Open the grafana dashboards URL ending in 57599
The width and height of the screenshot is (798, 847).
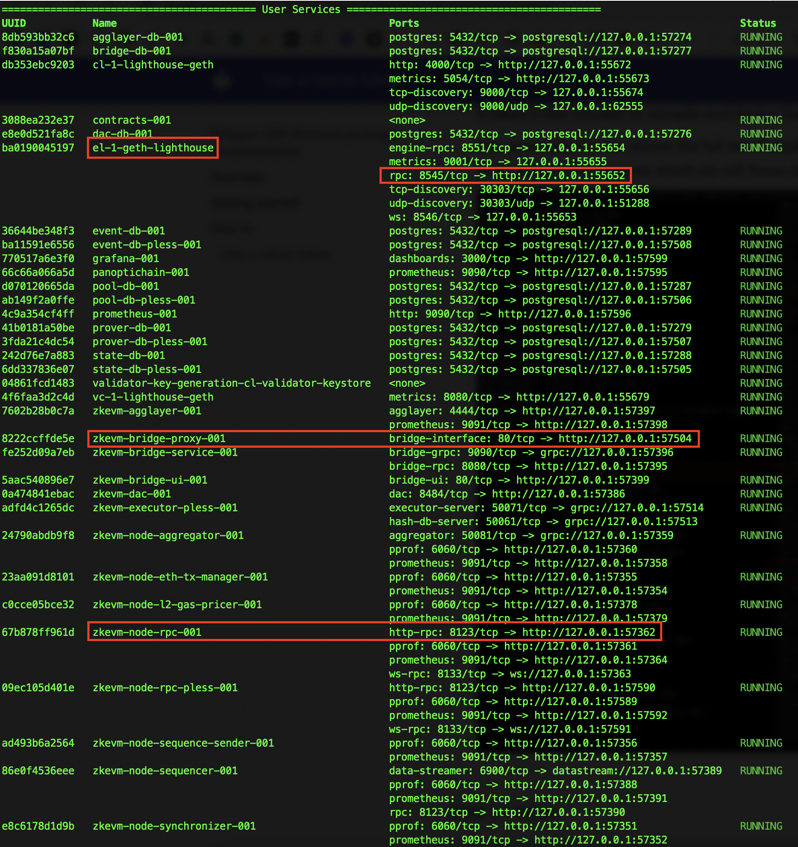tap(600, 259)
